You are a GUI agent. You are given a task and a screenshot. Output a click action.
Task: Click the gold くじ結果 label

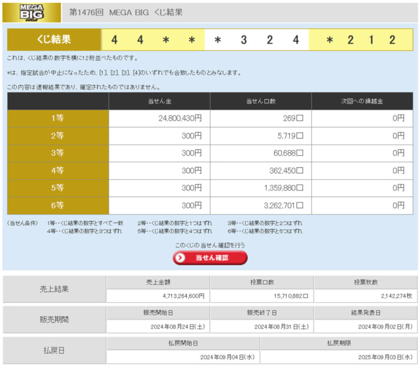(54, 39)
